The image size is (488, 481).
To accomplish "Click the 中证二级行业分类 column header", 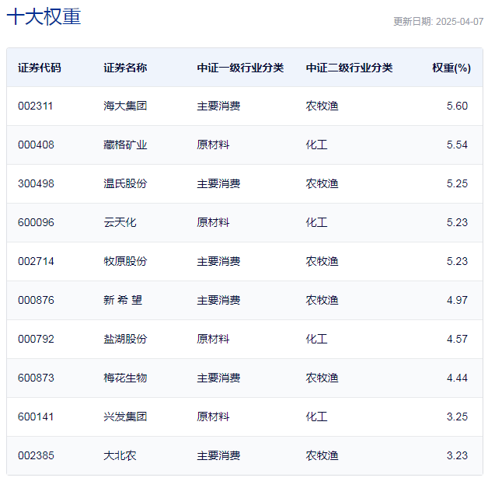I will [x=349, y=68].
